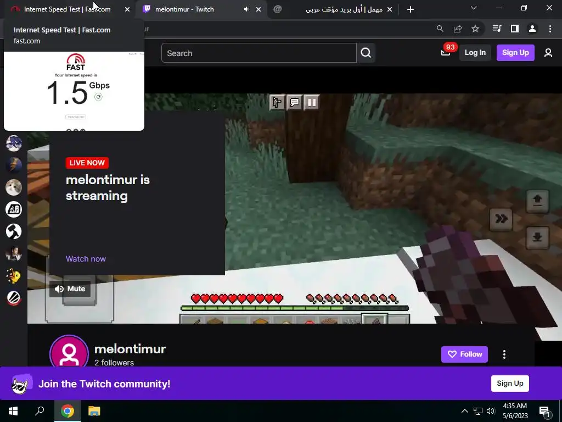The width and height of the screenshot is (562, 422).
Task: Switch to the Arabic temporary email tab
Action: (333, 9)
